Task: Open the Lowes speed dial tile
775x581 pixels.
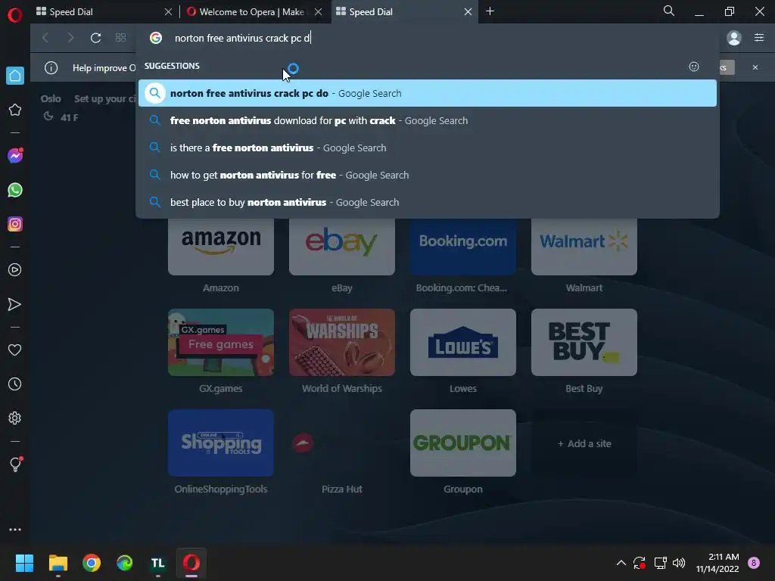Action: pos(463,343)
